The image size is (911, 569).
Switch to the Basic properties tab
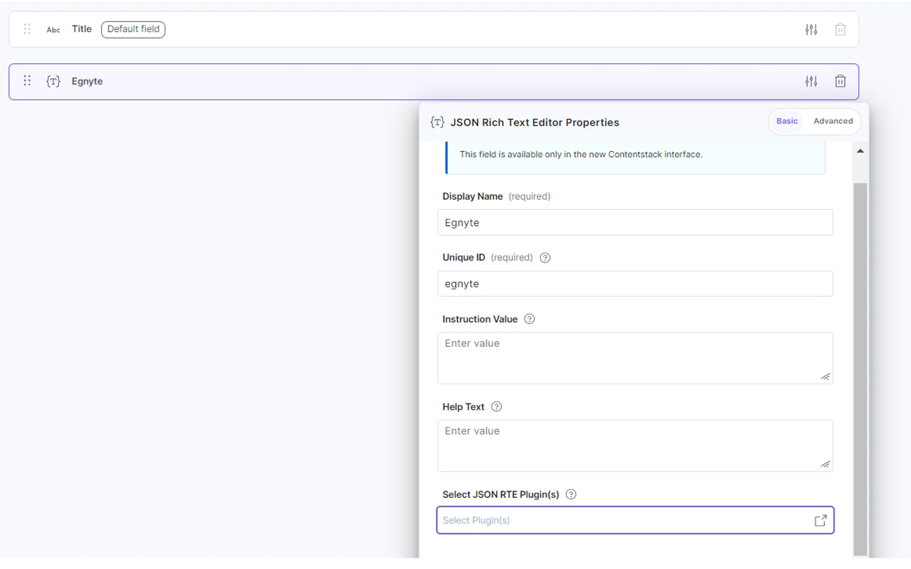coord(787,121)
